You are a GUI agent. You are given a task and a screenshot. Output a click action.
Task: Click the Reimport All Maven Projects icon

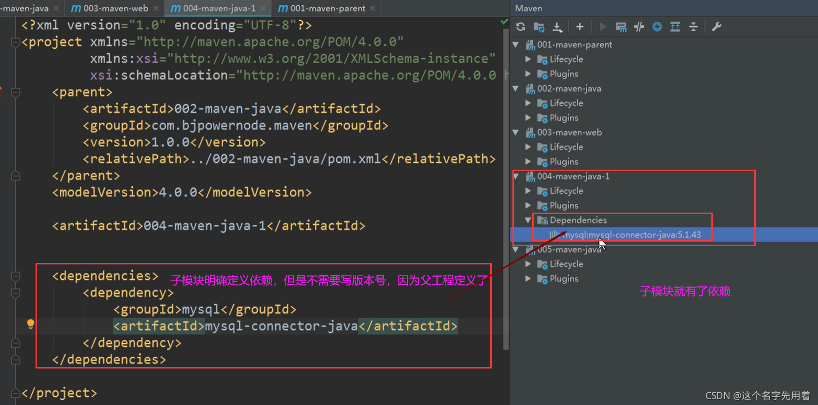point(520,27)
